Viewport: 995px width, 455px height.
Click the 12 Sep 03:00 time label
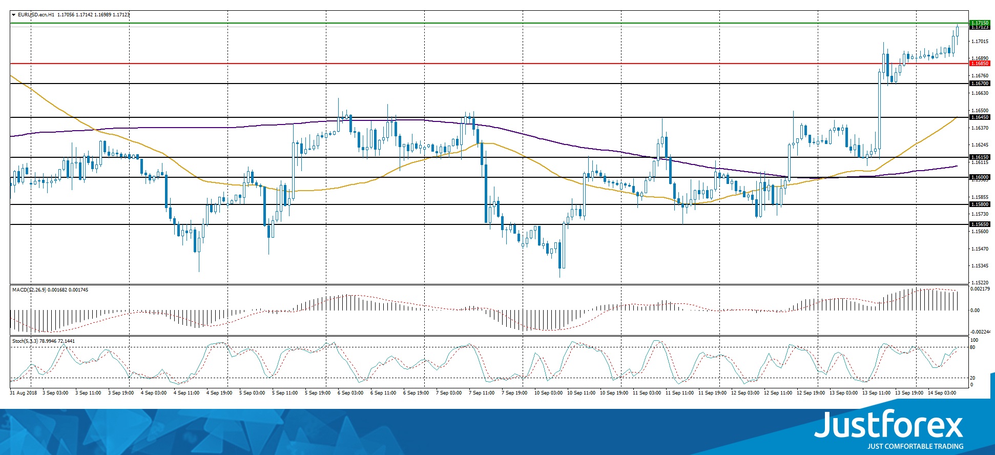point(745,393)
